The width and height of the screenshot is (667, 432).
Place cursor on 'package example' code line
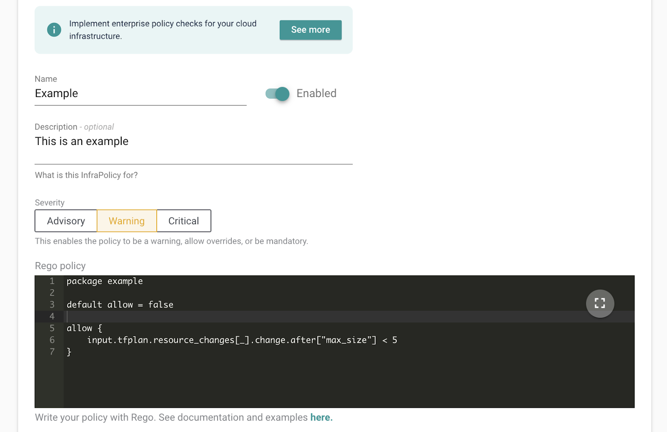(x=105, y=281)
